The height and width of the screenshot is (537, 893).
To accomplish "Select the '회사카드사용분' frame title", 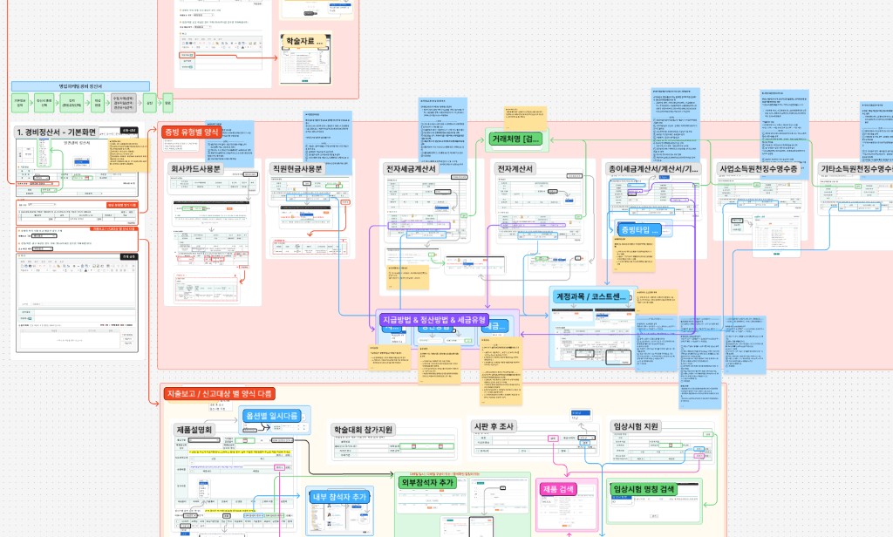I will [195, 168].
